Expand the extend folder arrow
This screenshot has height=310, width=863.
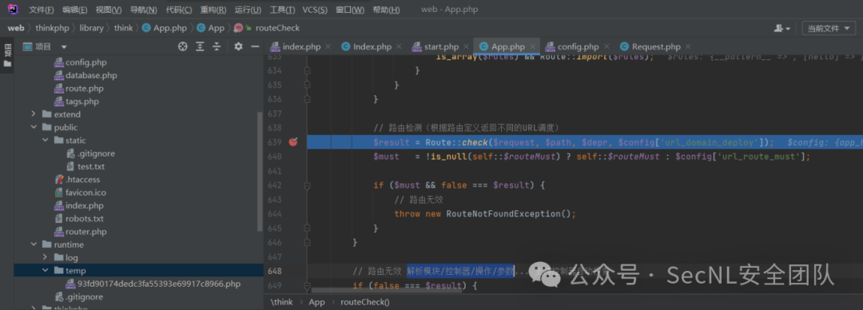click(x=34, y=114)
